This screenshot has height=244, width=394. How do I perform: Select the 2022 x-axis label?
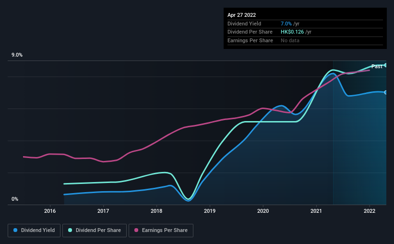(370, 211)
